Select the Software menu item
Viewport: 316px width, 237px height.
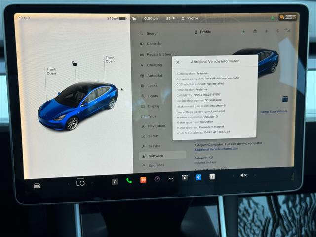click(x=162, y=156)
